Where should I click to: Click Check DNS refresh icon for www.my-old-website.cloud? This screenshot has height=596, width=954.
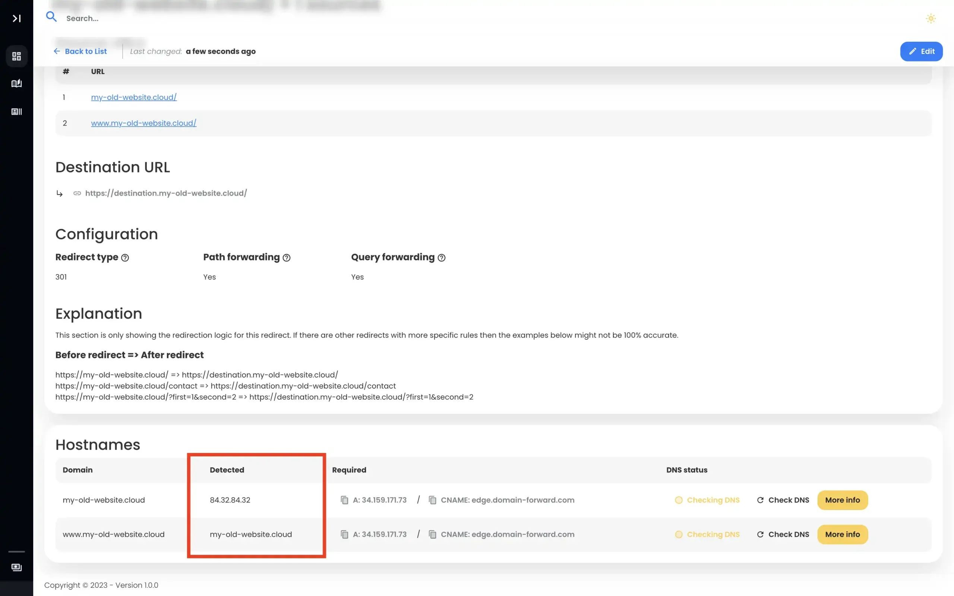coord(761,535)
